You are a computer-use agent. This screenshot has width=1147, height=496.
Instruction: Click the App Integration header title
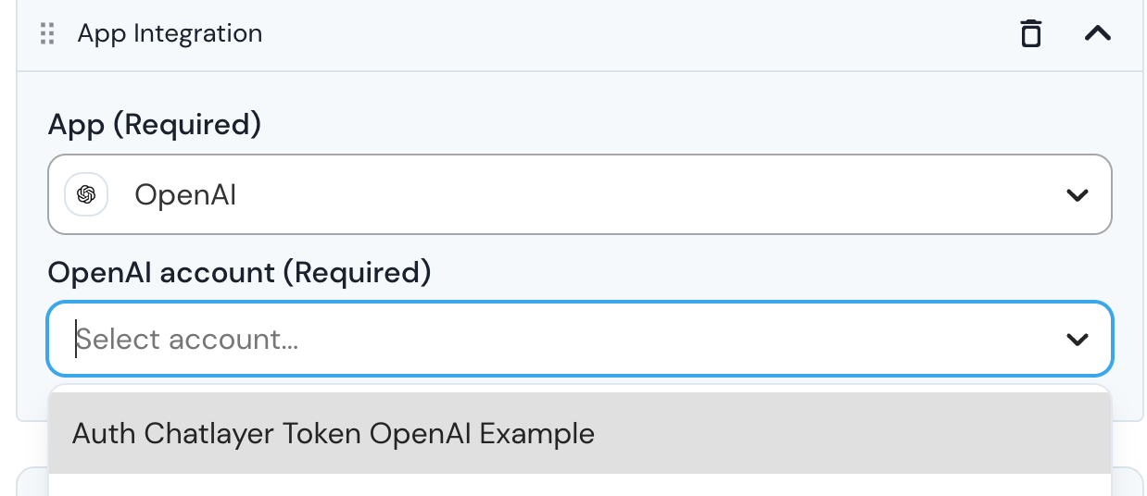[x=170, y=34]
